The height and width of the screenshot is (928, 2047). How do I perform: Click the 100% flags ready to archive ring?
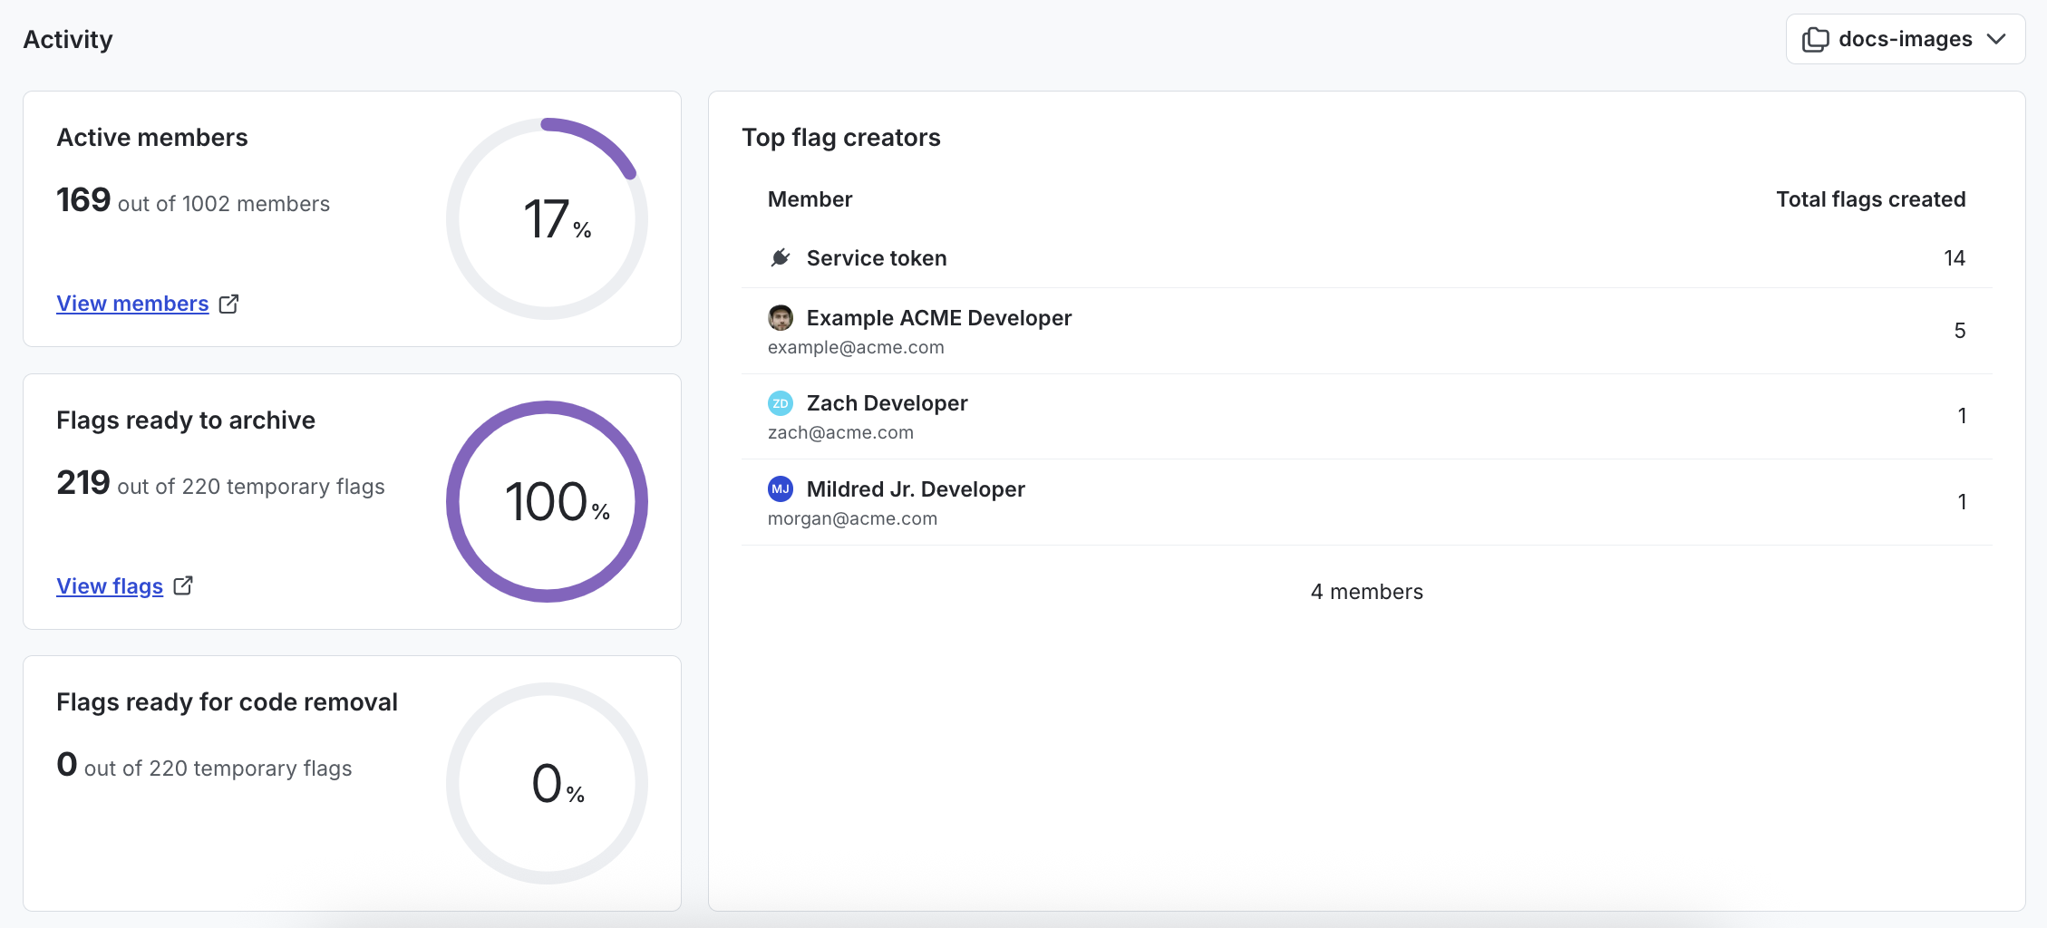click(x=547, y=501)
